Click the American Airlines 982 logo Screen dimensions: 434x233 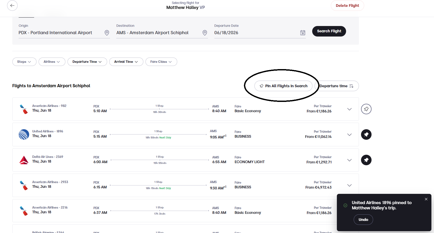point(24,109)
